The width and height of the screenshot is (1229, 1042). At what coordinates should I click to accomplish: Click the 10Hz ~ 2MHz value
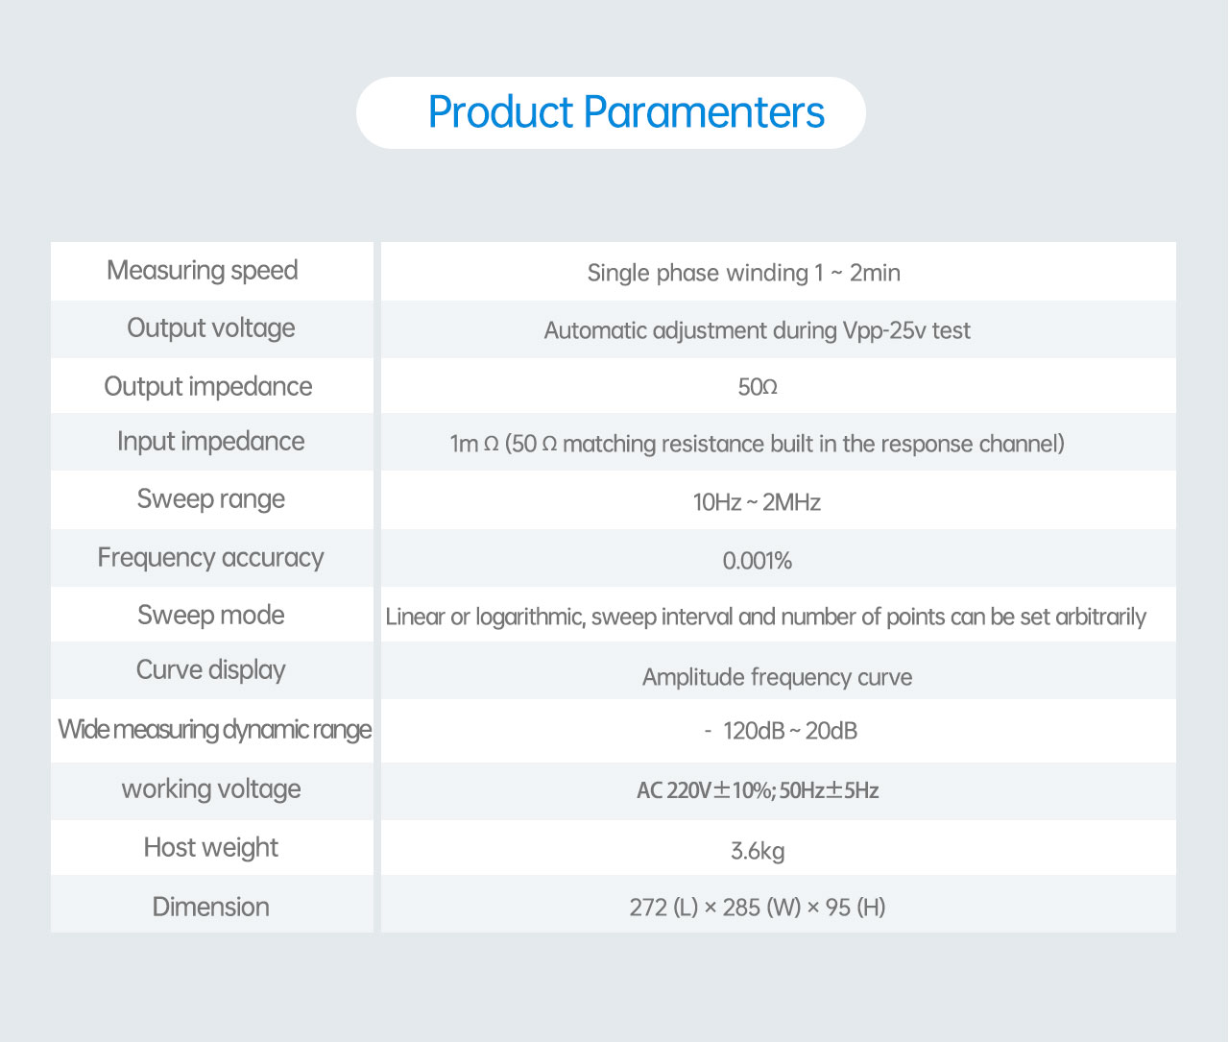(x=757, y=502)
